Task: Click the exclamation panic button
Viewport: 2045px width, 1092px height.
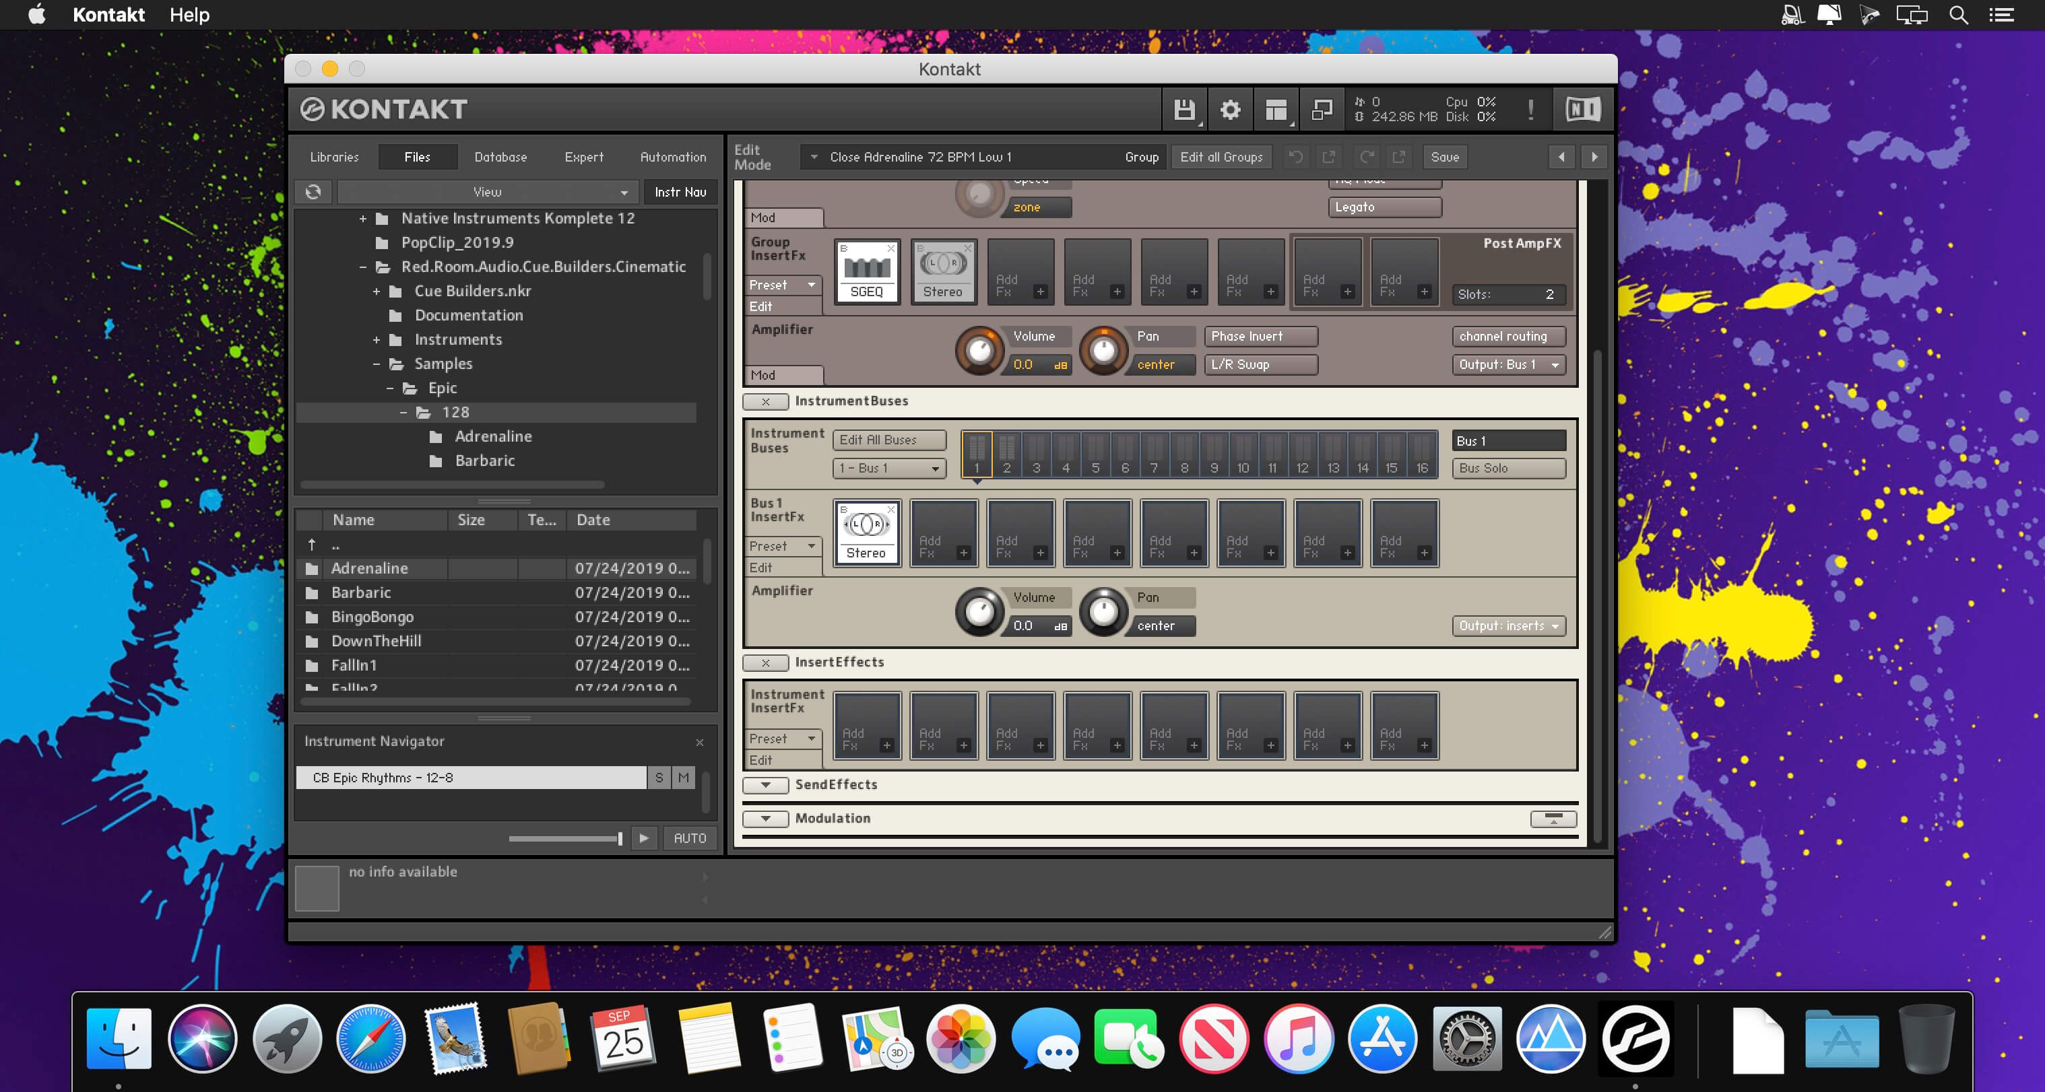Action: (x=1530, y=110)
